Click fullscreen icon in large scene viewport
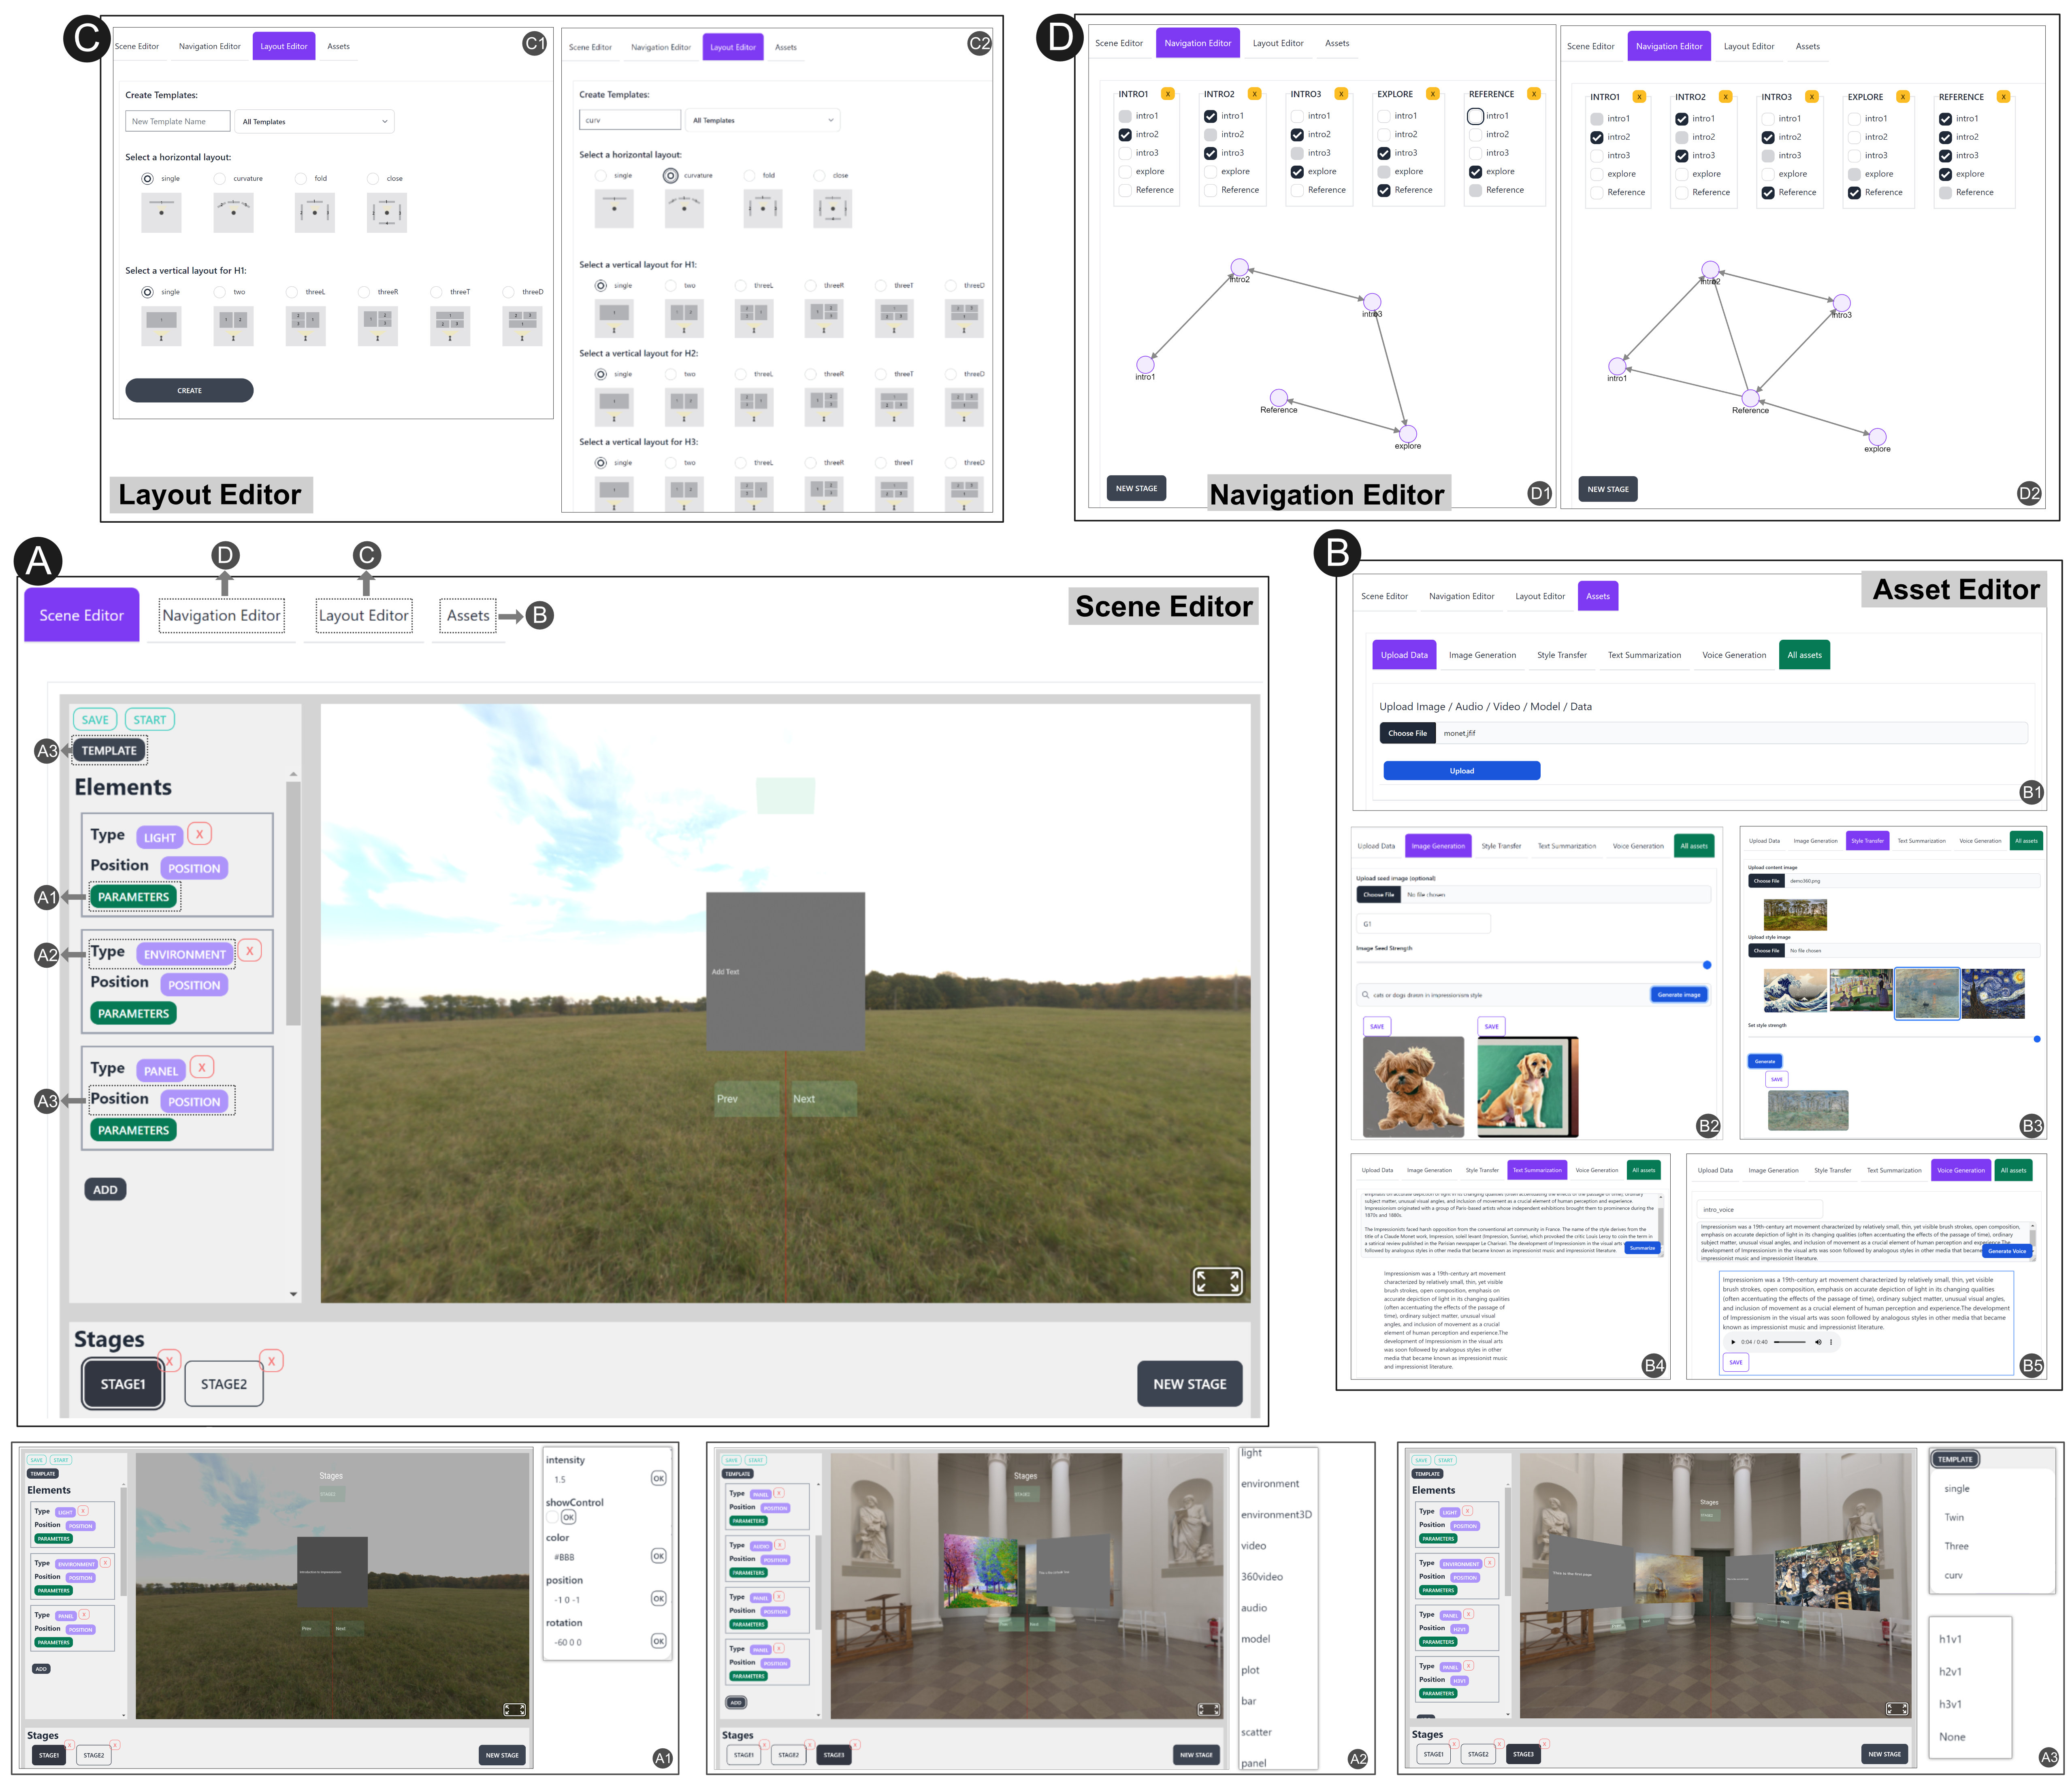 click(1217, 1281)
